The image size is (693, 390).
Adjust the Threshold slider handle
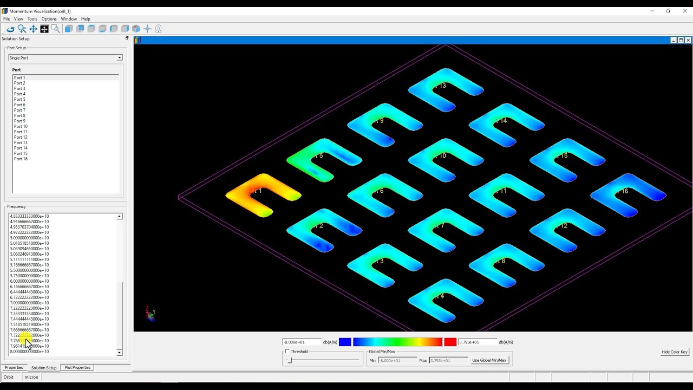pyautogui.click(x=289, y=360)
